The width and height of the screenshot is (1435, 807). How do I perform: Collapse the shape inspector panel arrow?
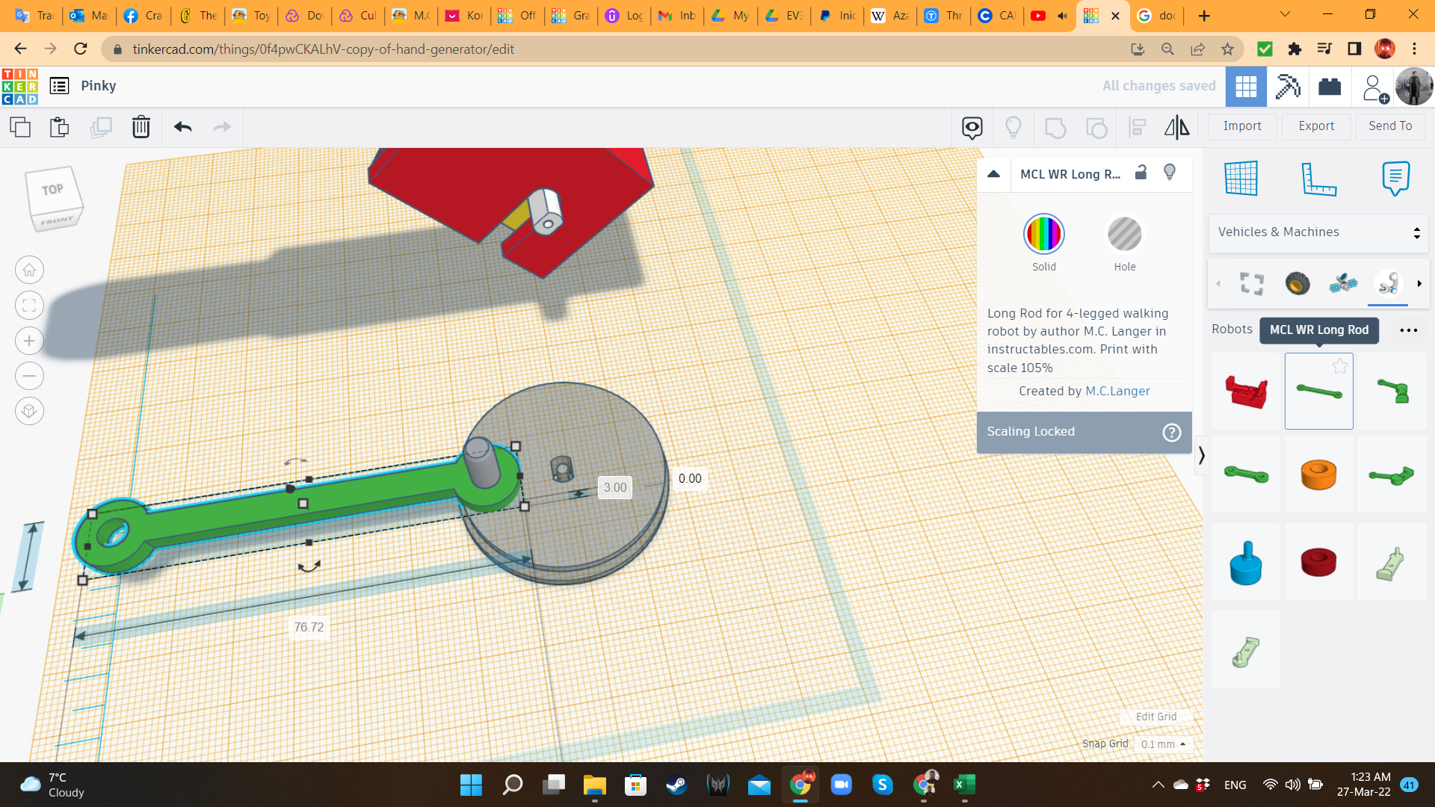tap(993, 173)
